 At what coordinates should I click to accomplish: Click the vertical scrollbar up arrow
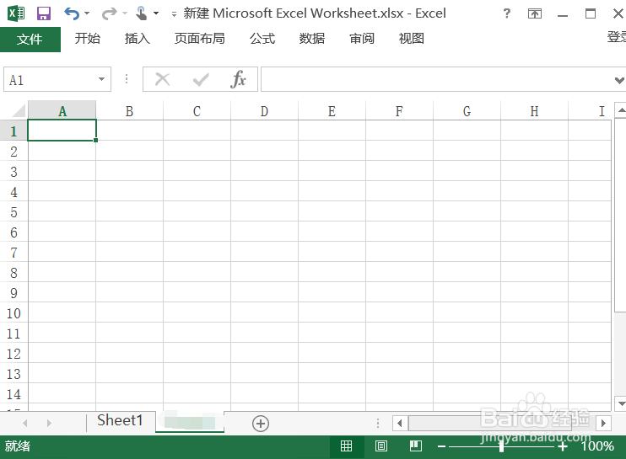tap(621, 110)
